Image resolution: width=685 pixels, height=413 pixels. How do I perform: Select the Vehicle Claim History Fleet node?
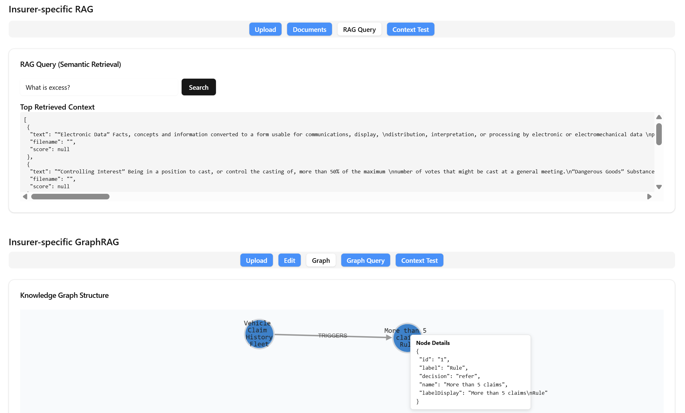pyautogui.click(x=259, y=334)
